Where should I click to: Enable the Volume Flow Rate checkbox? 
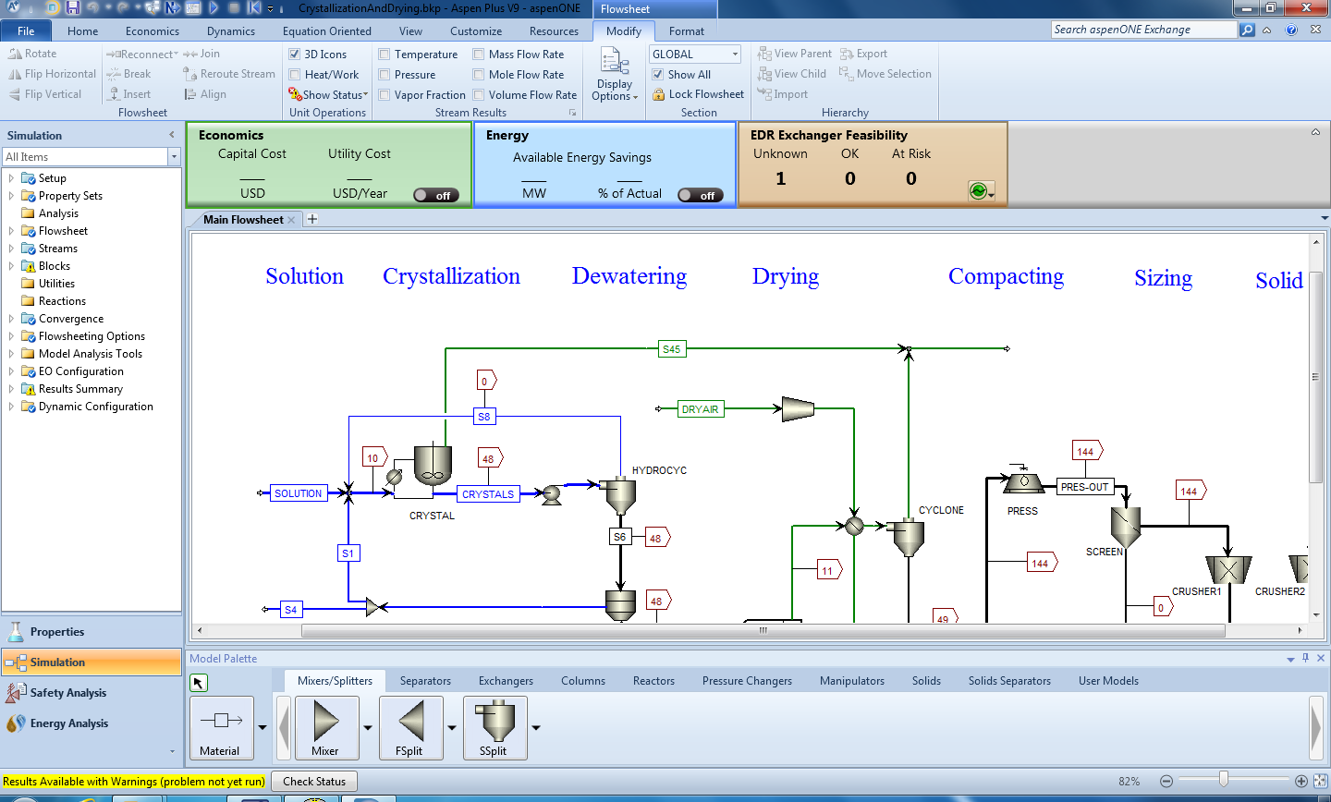pyautogui.click(x=479, y=95)
